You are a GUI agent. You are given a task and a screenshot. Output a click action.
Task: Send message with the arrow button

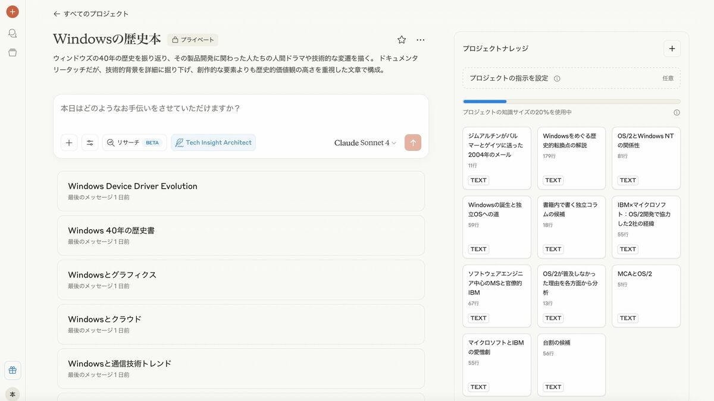tap(413, 143)
